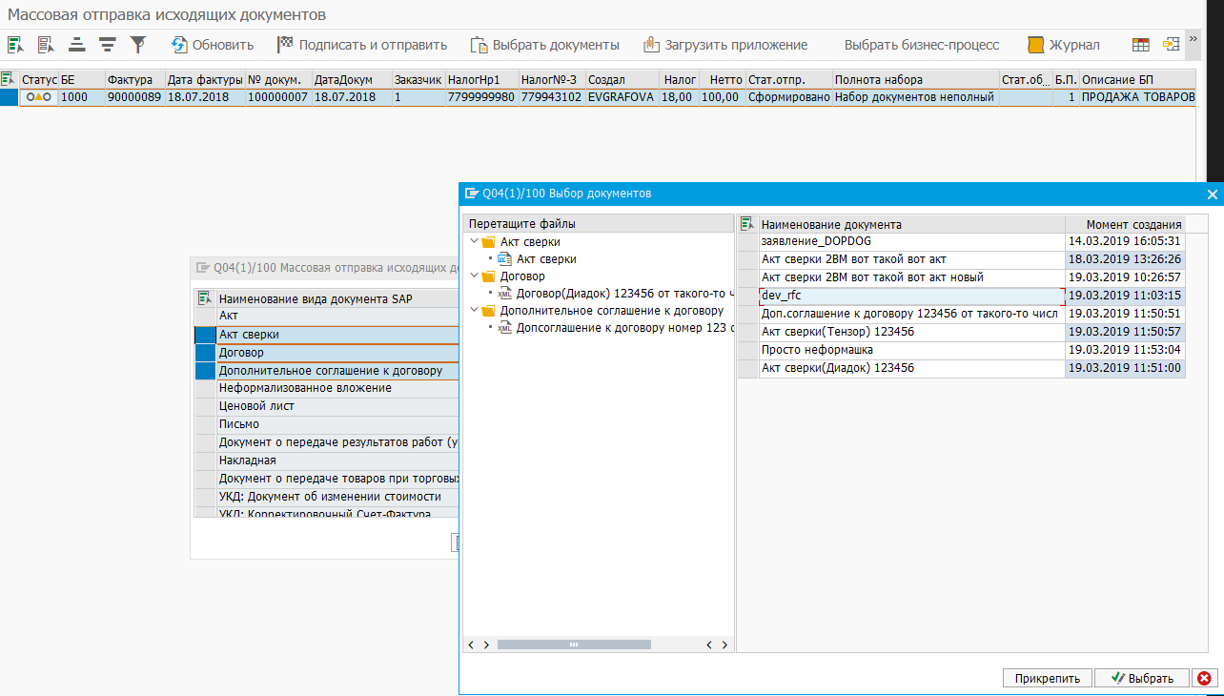Click the filter funnel icon in toolbar
Screen dimensions: 1224x696
tap(138, 45)
